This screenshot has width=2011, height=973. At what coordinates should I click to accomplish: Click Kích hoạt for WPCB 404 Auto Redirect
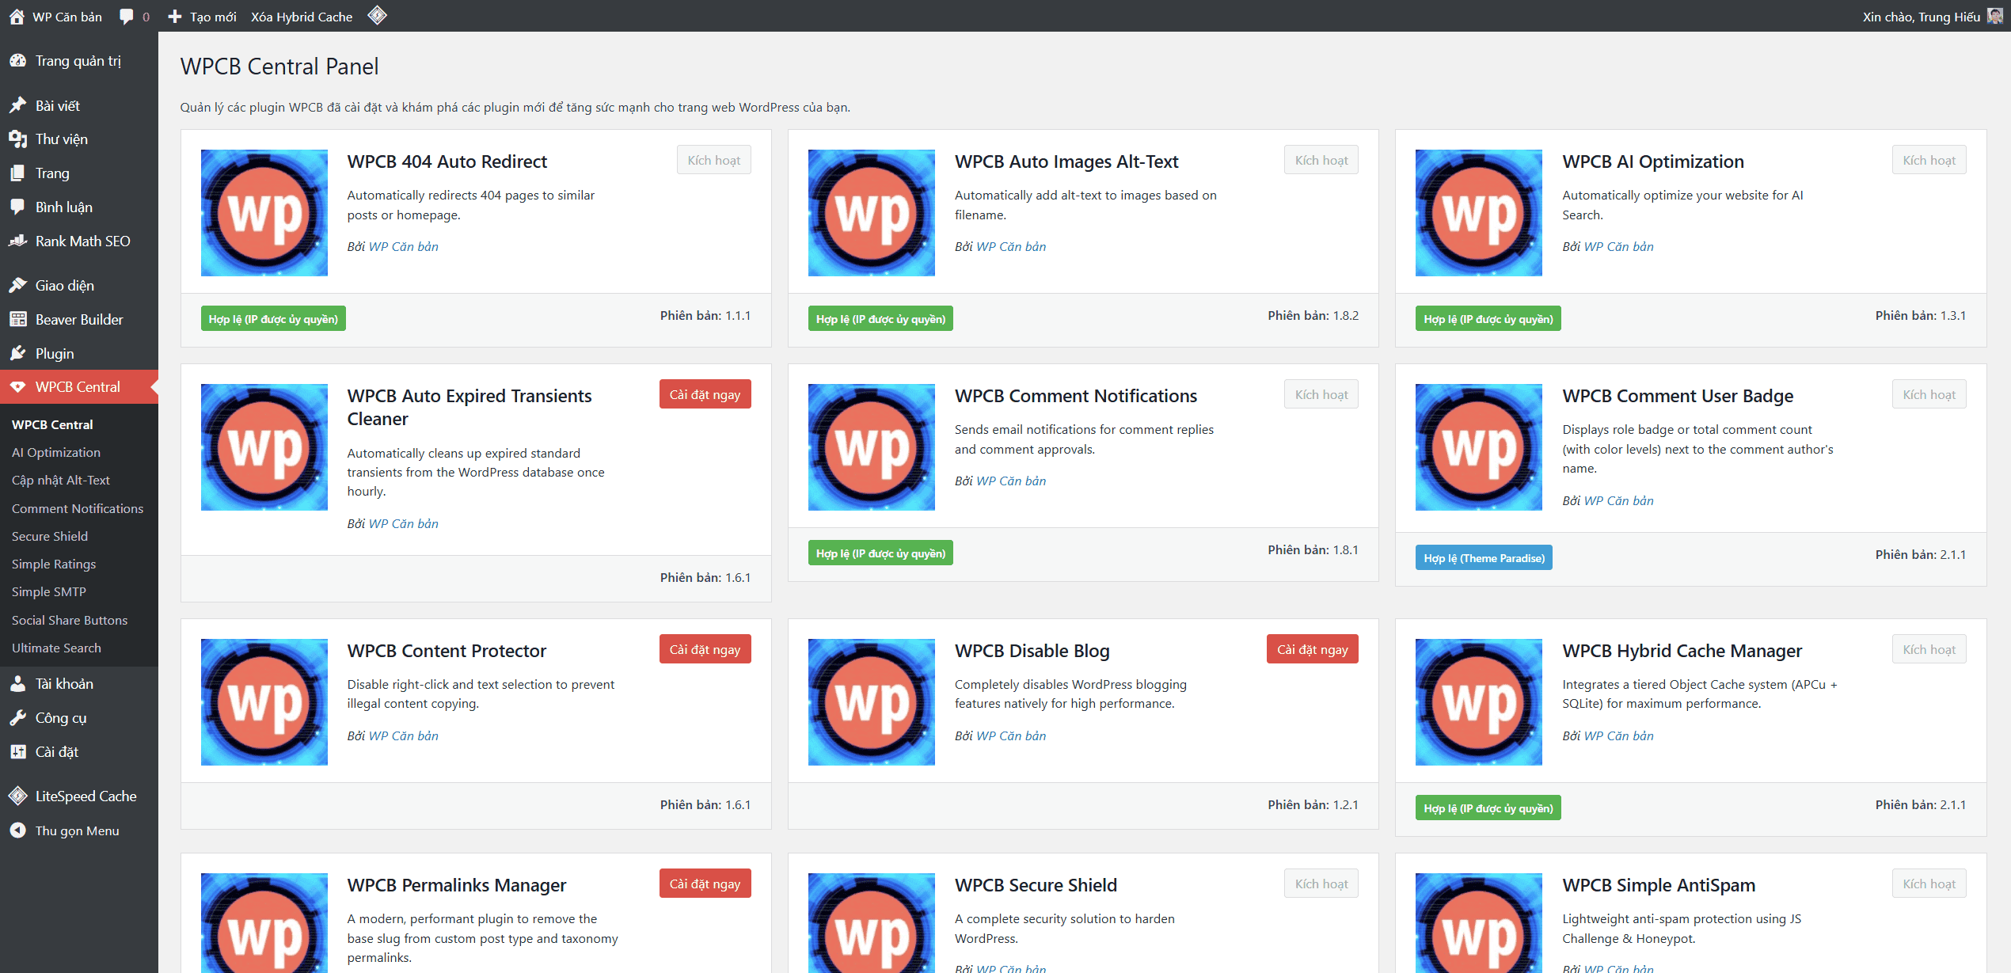coord(714,160)
